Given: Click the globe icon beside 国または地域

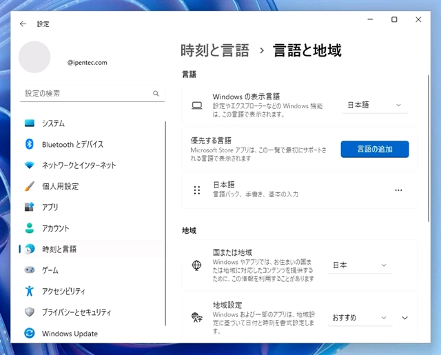Looking at the screenshot, I should (x=196, y=265).
